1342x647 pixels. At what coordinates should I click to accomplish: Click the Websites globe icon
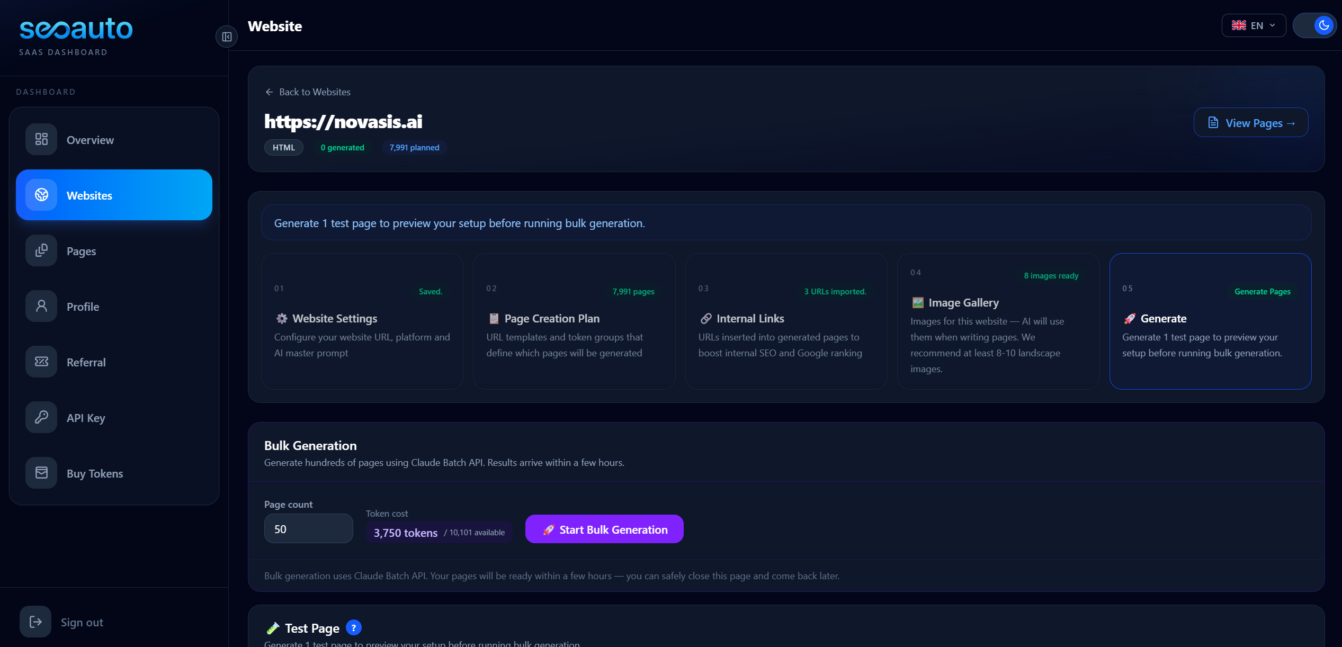click(x=41, y=195)
